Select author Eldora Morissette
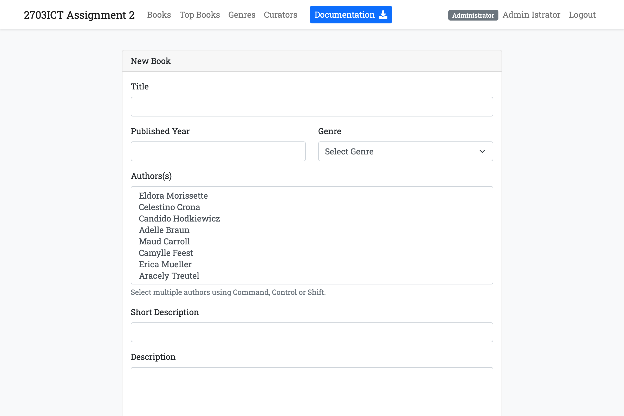Screen dimensions: 624x416 pos(312,196)
